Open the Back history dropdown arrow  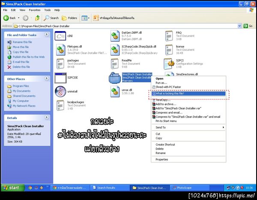(x=19, y=18)
